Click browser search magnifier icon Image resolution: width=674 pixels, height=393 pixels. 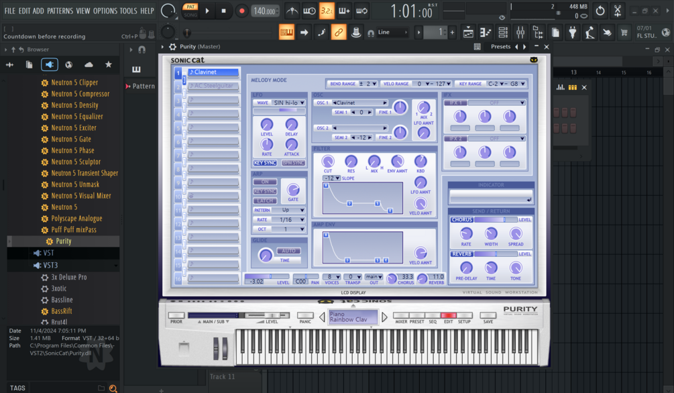click(113, 388)
